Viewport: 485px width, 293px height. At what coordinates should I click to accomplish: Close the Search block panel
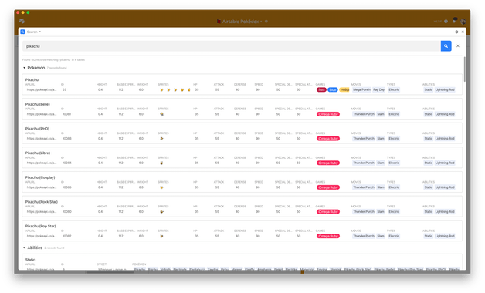(x=463, y=32)
